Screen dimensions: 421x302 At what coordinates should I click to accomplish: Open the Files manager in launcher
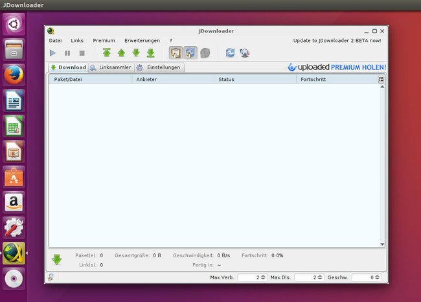click(14, 50)
